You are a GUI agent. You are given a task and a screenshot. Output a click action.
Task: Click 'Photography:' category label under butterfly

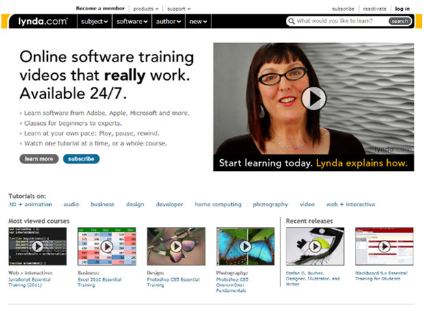click(232, 273)
